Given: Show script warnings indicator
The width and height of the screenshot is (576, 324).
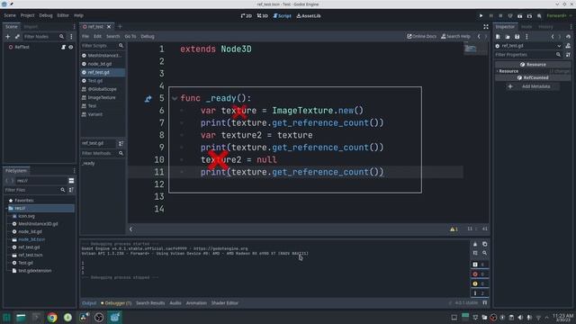Looking at the screenshot, I should coord(454,229).
